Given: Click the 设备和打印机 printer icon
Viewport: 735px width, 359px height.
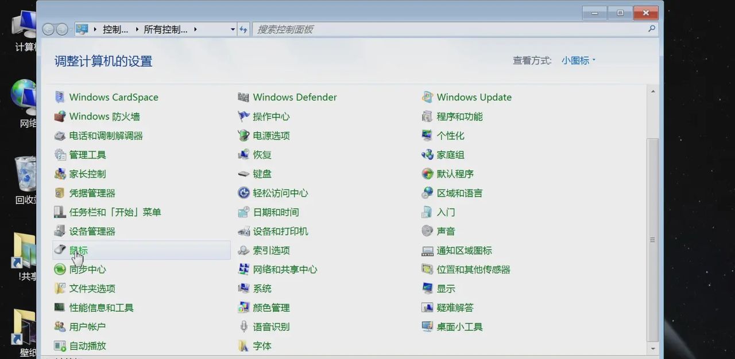Looking at the screenshot, I should tap(243, 231).
